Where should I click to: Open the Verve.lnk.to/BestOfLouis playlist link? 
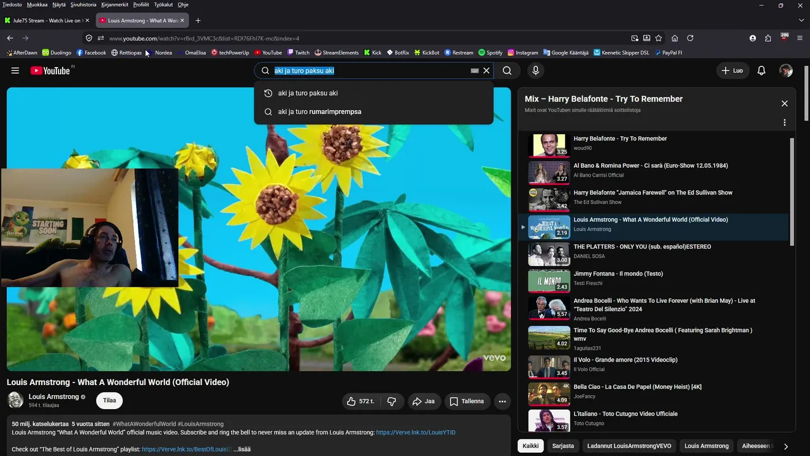tap(186, 449)
